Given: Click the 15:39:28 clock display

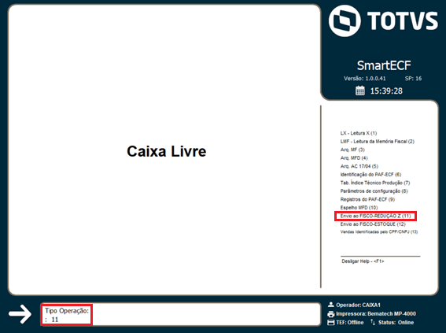Looking at the screenshot, I should coord(386,91).
